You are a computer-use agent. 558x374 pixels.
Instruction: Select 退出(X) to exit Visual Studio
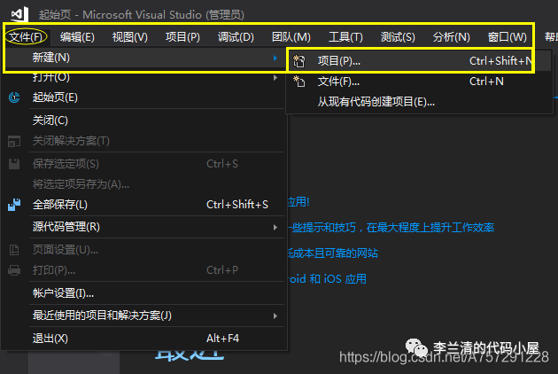pos(144,338)
